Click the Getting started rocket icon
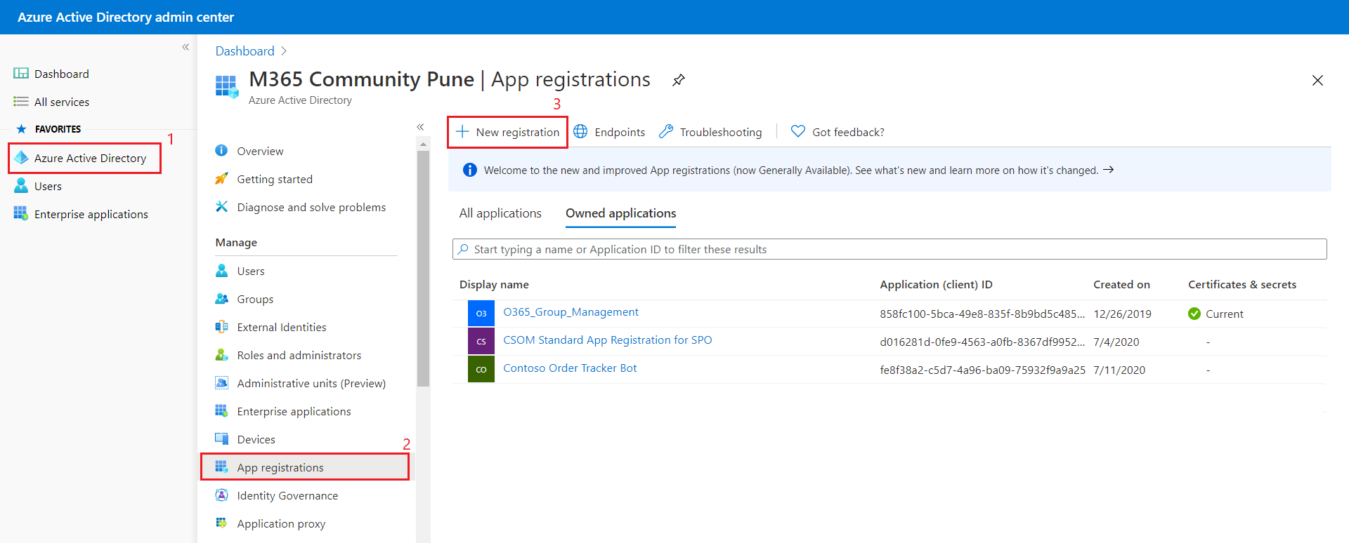This screenshot has height=543, width=1349. point(221,179)
